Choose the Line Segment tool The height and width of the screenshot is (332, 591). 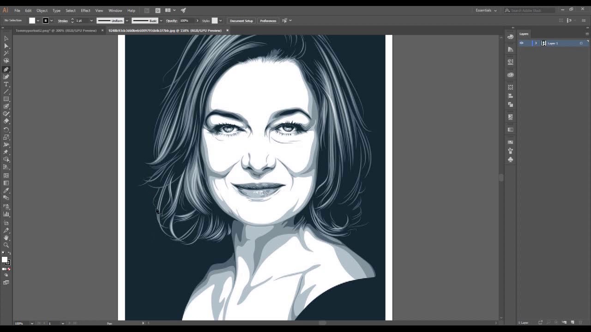coord(6,91)
